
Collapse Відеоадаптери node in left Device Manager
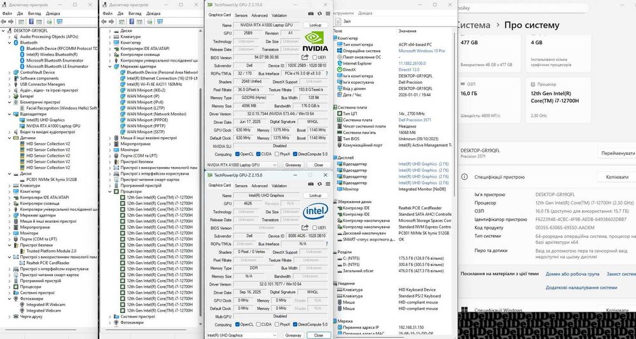point(10,114)
